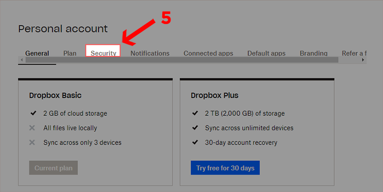Open the Default apps tab
The height and width of the screenshot is (192, 383).
pyautogui.click(x=266, y=53)
